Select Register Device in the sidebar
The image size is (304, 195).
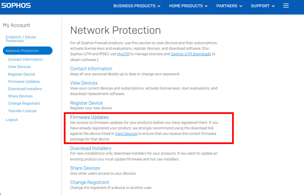21,74
